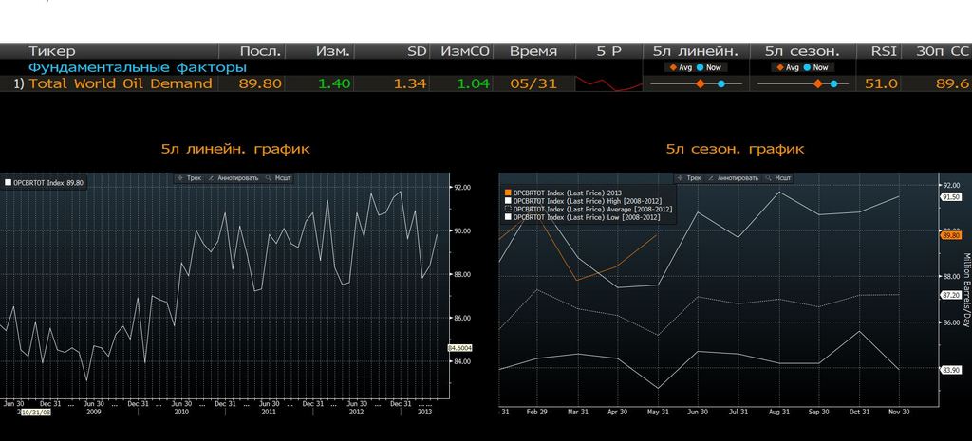Sort by the Время column header
972x441 pixels.
[x=533, y=51]
